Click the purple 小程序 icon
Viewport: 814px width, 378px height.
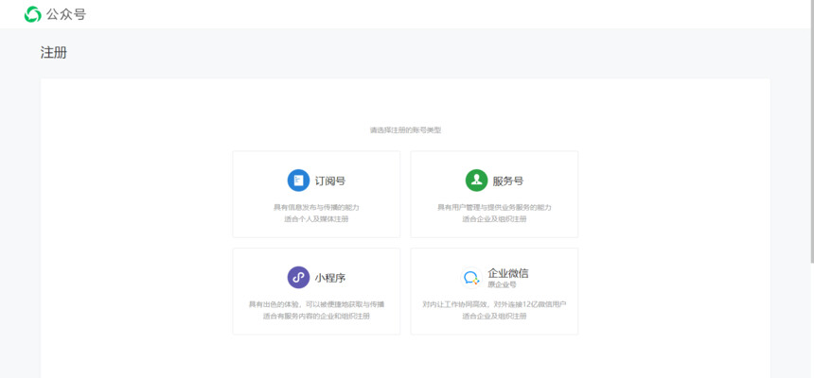298,278
